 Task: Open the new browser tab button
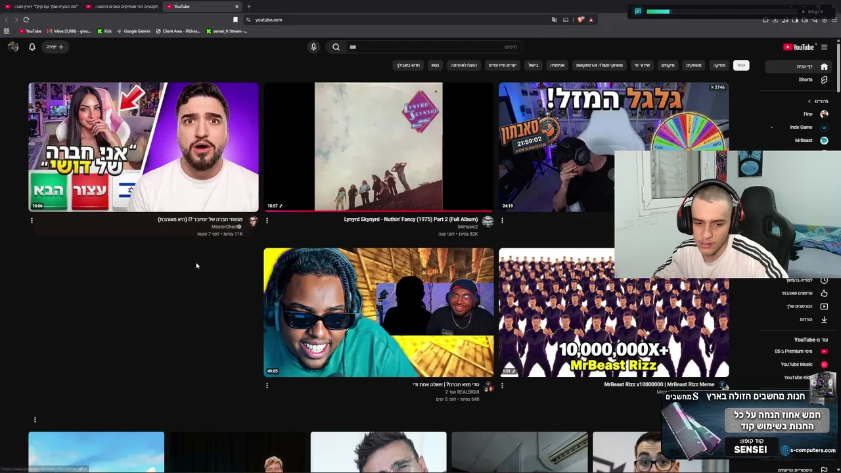point(248,7)
